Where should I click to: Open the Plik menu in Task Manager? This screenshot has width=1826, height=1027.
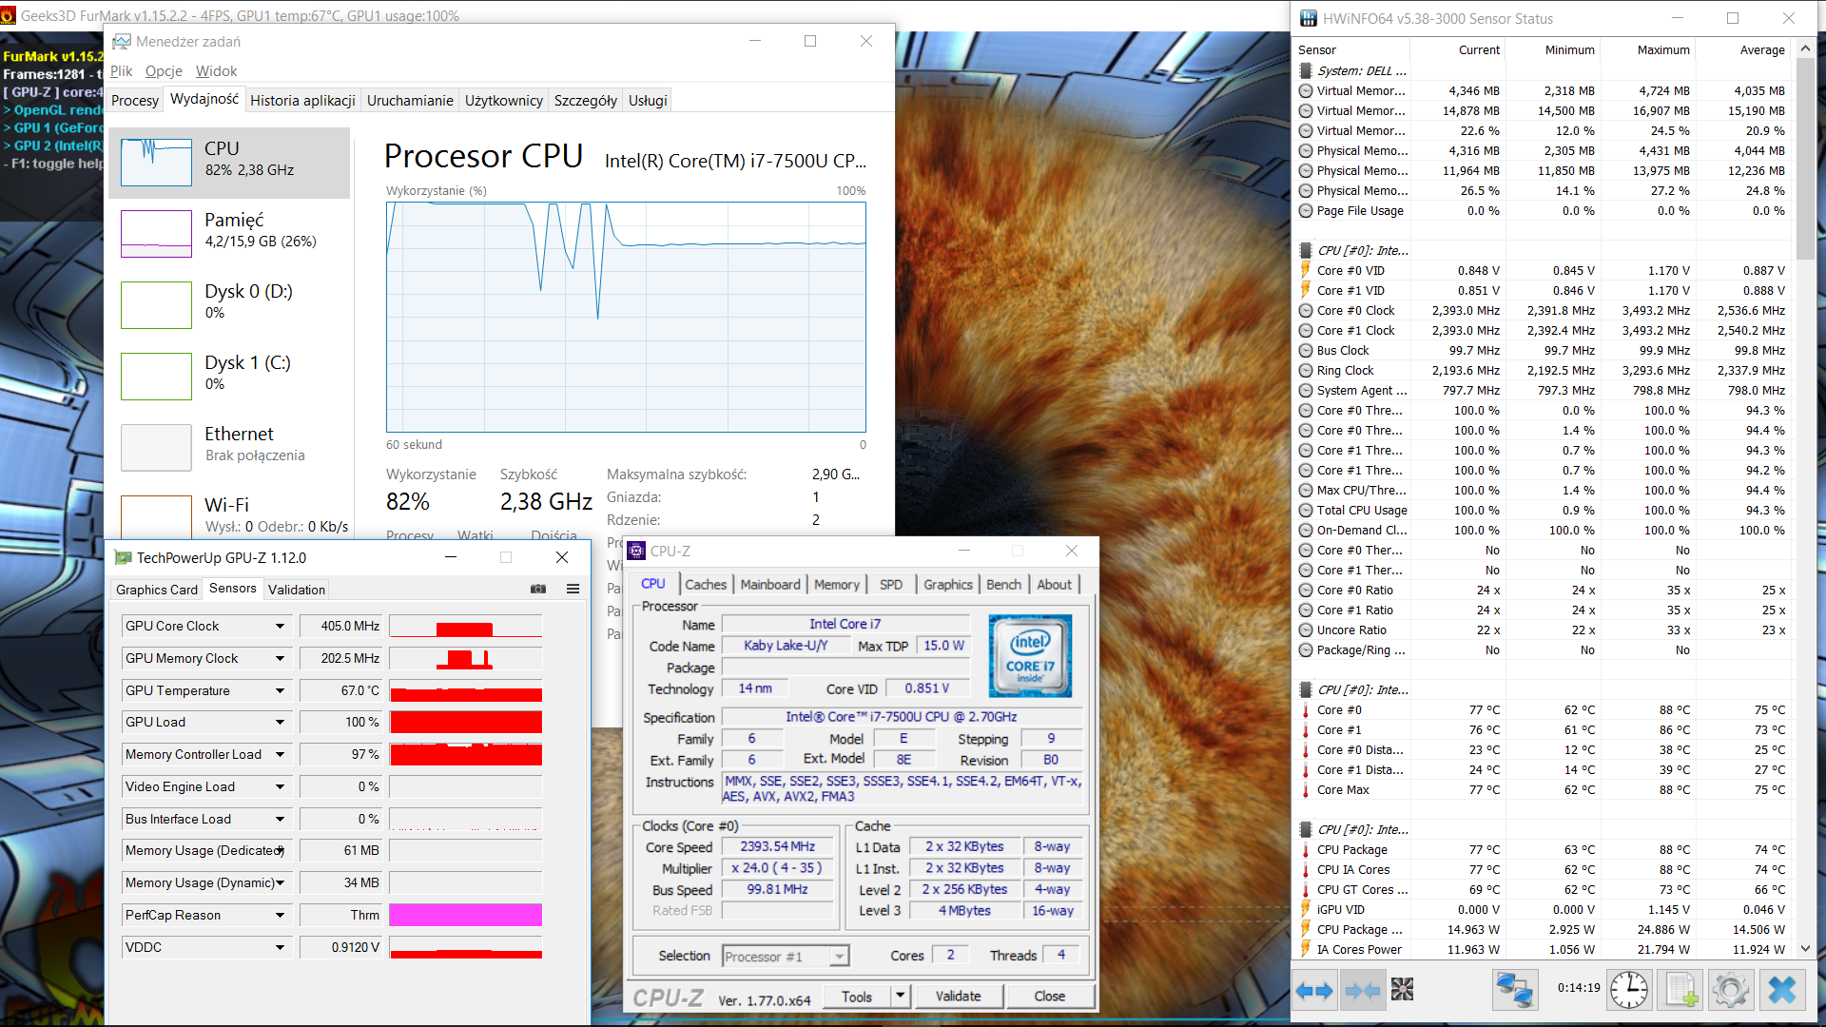tap(121, 71)
